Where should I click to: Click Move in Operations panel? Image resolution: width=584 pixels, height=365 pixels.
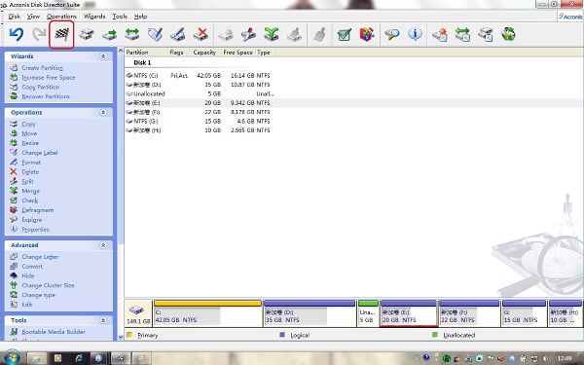coord(29,133)
